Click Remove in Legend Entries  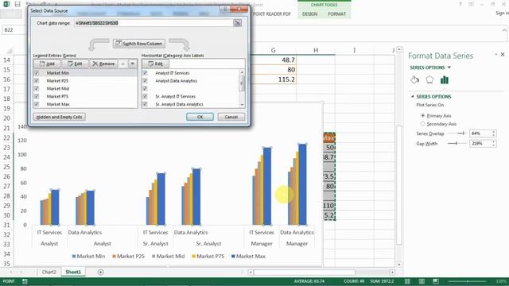103,64
